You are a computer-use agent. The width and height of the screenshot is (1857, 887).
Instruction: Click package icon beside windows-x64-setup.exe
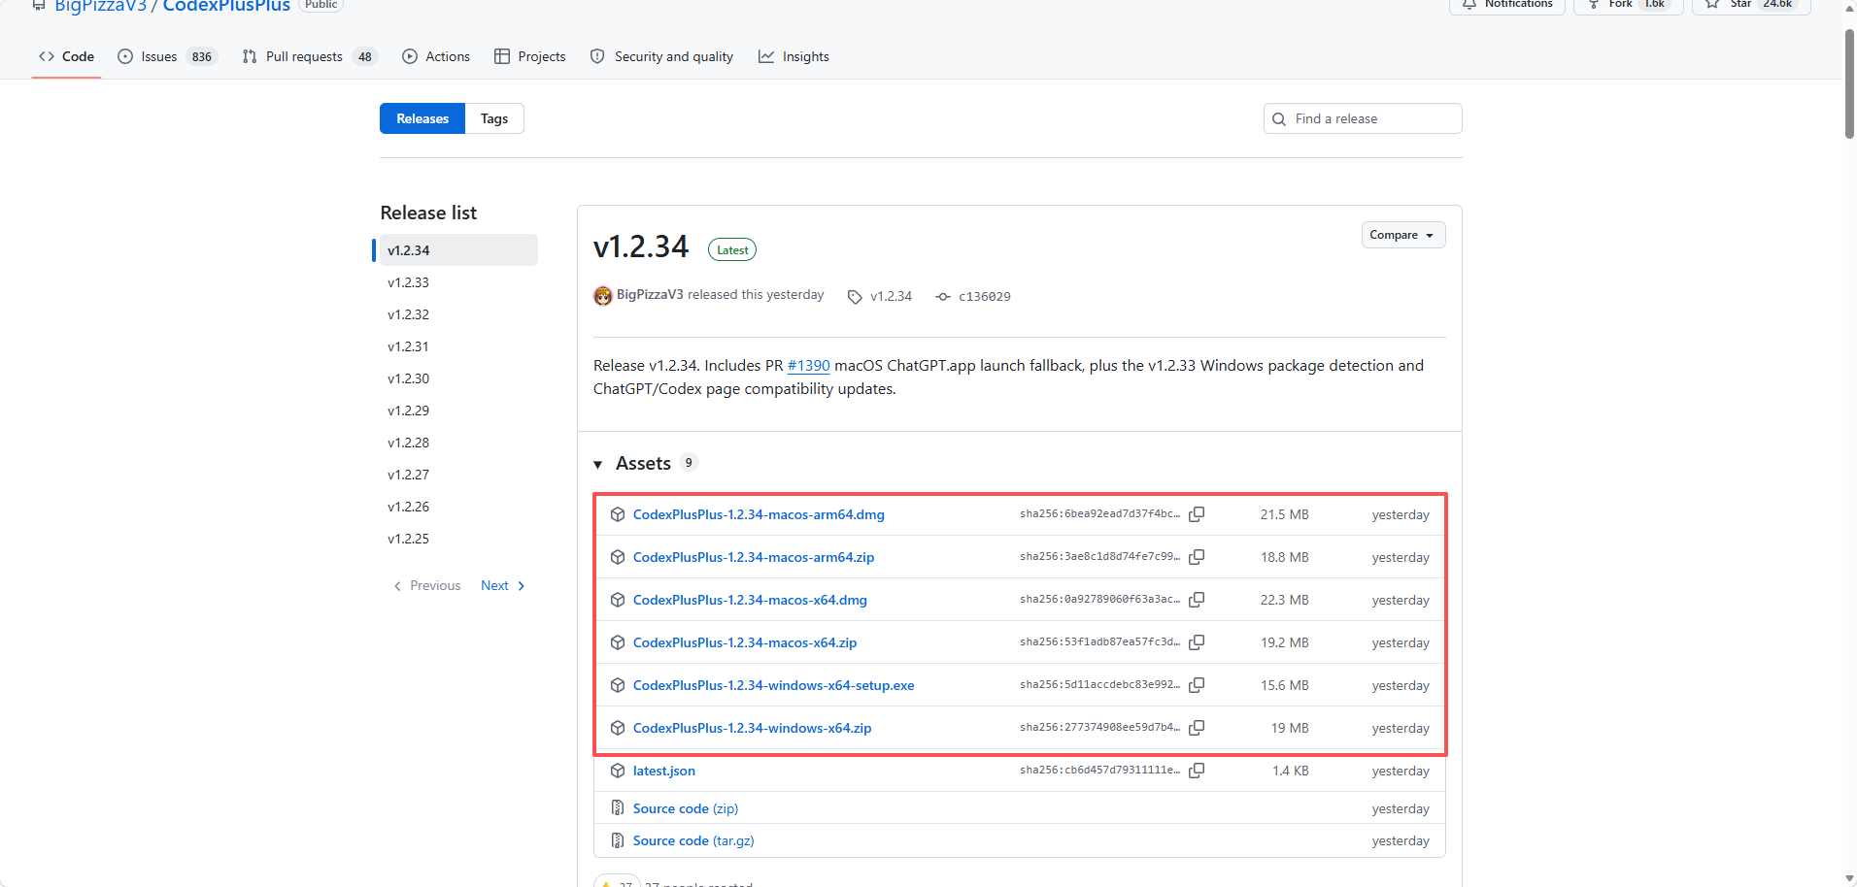tap(618, 685)
